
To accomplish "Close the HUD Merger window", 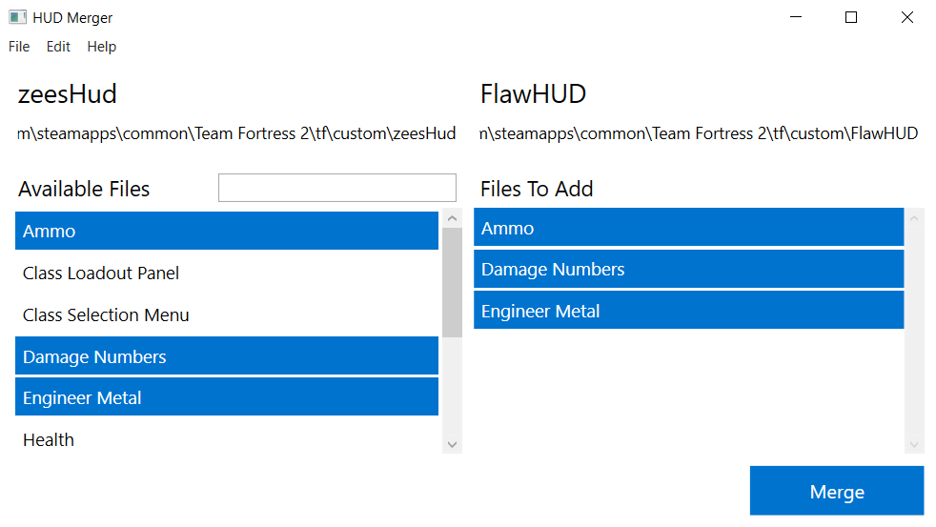I will coord(906,17).
